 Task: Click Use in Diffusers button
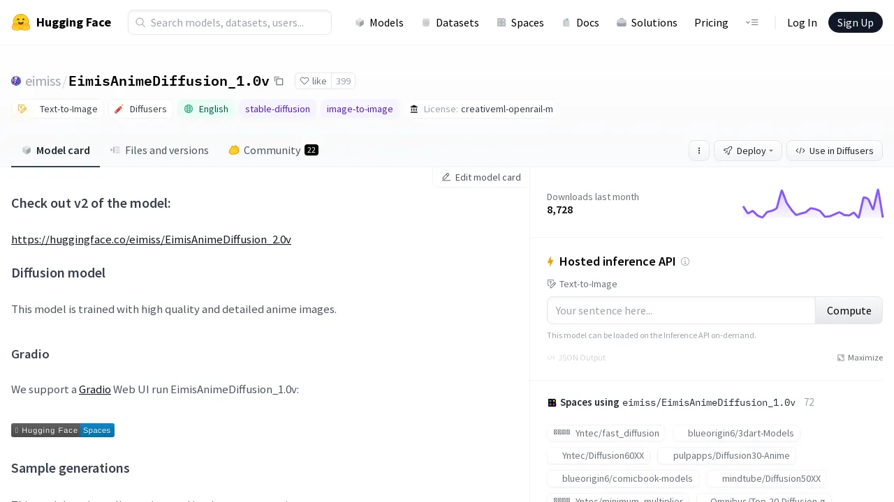pos(835,151)
